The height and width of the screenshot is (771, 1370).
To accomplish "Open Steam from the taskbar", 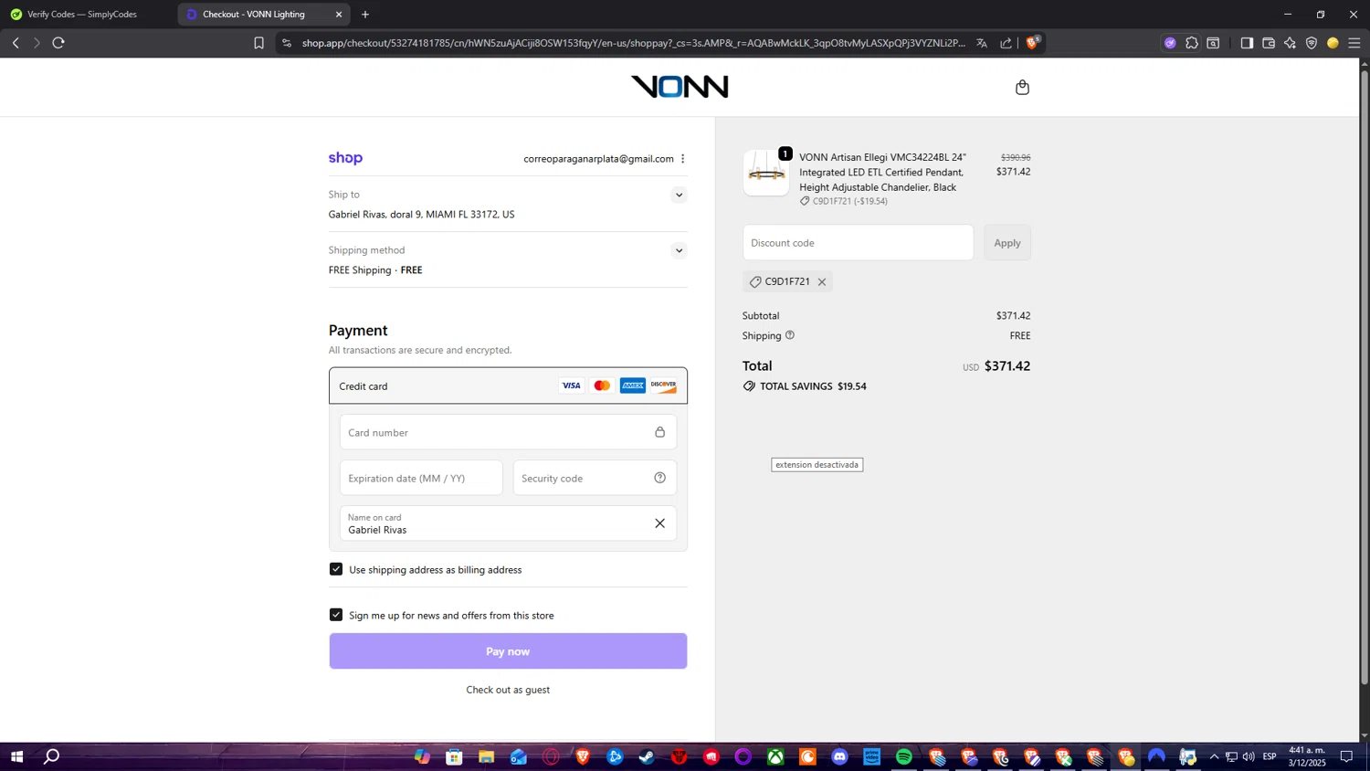I will click(647, 756).
